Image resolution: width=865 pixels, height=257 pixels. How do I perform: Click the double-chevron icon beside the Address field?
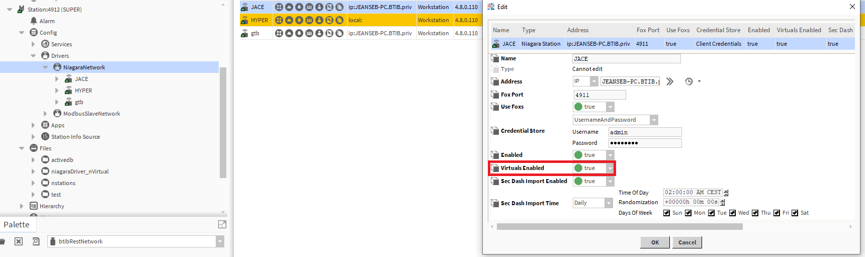669,81
